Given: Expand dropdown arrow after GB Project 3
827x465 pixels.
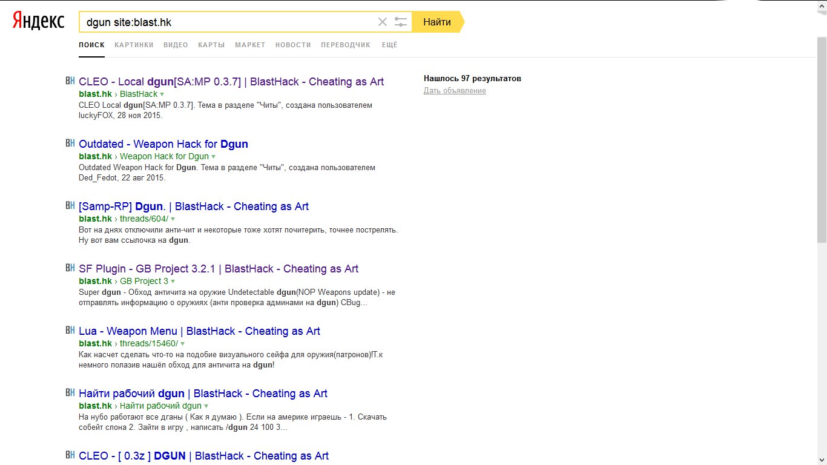Looking at the screenshot, I should [x=173, y=282].
